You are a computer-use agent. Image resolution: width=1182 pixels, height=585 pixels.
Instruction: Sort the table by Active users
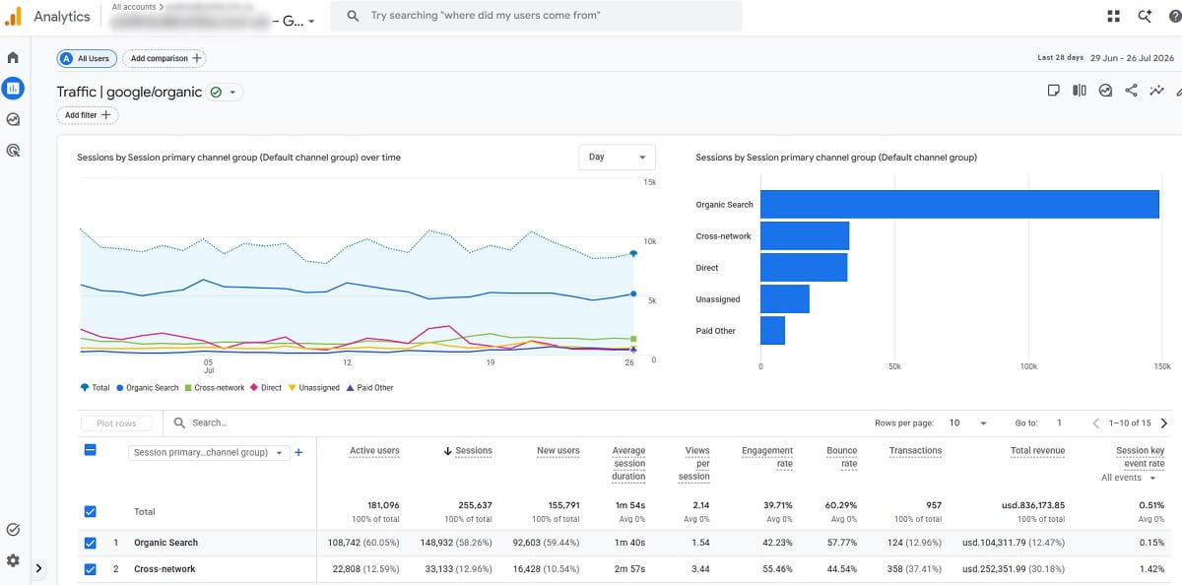click(374, 451)
